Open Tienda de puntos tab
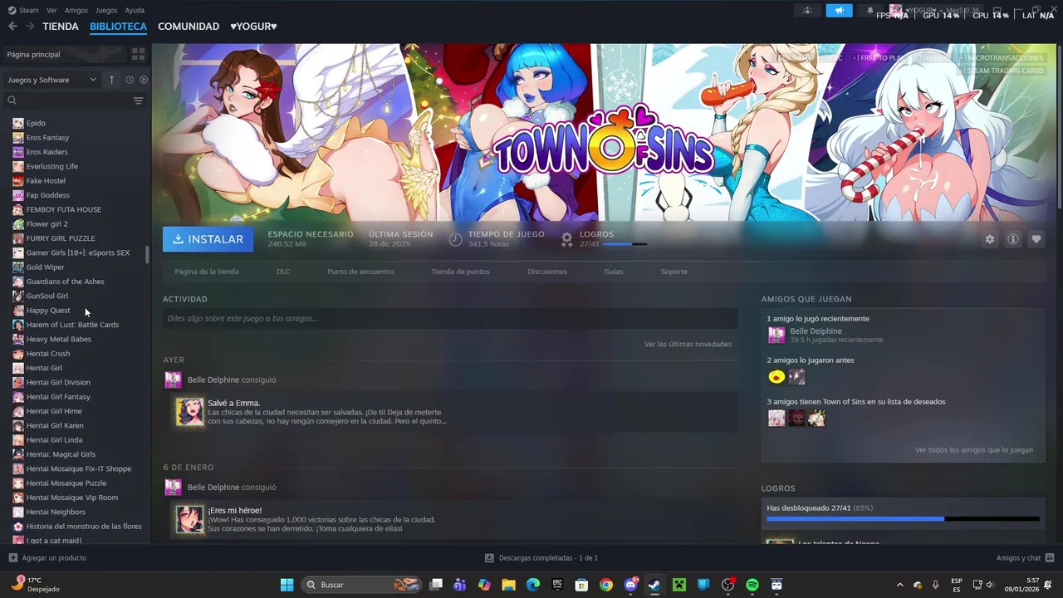 [x=460, y=272]
